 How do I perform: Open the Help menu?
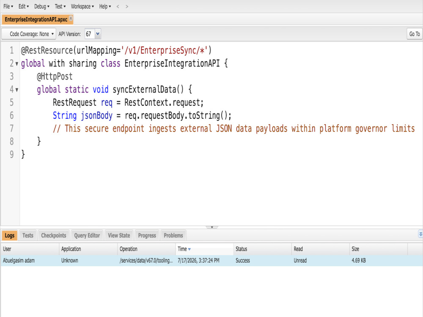pyautogui.click(x=105, y=6)
